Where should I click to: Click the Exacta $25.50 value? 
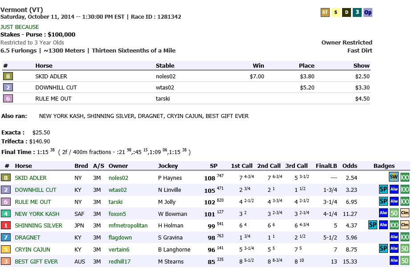tap(41, 132)
